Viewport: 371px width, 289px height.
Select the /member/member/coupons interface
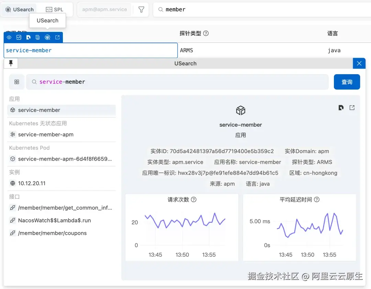click(61, 233)
